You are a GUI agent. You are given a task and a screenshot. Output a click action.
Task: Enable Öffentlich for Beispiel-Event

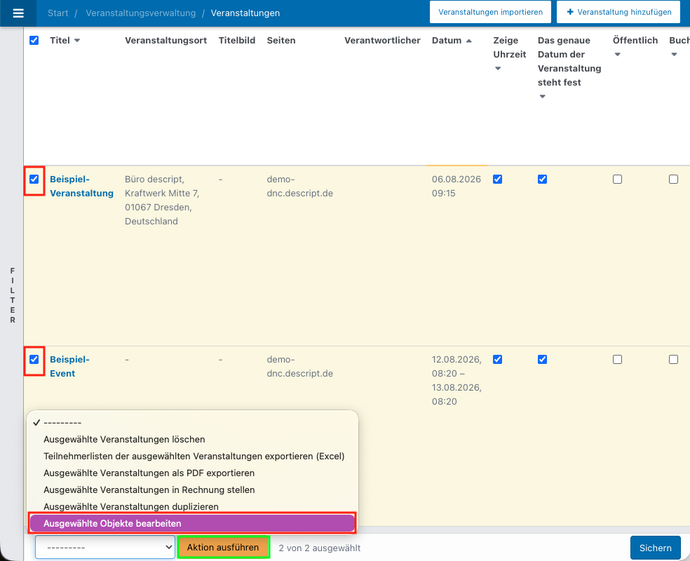pos(617,360)
